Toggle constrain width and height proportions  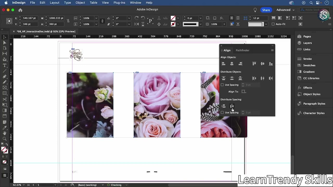pyautogui.click(x=68, y=21)
